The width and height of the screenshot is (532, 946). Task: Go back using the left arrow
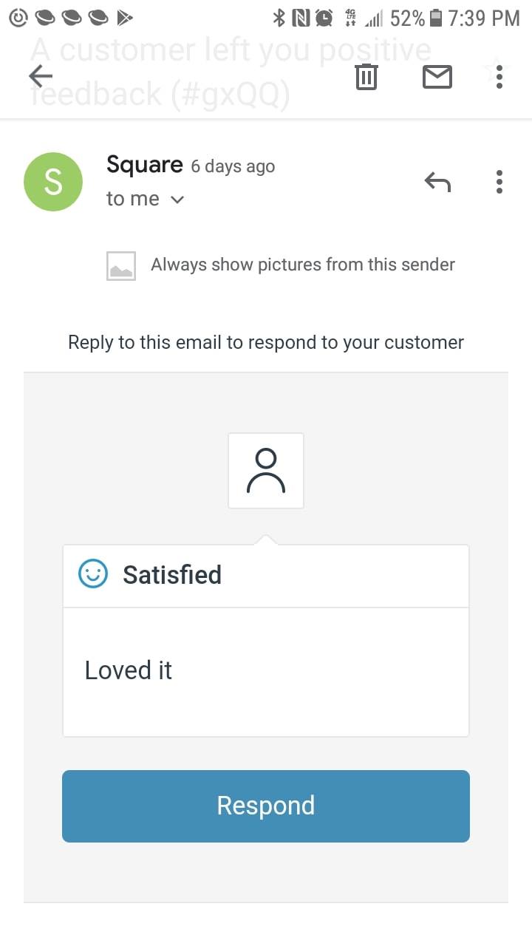(41, 75)
